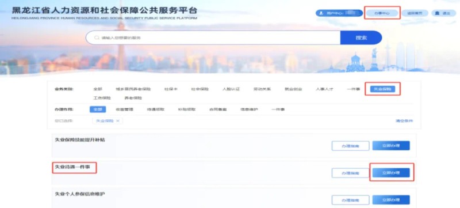Filter by 劳动关系 category
Viewport: 460px width, 208px height.
pos(262,89)
